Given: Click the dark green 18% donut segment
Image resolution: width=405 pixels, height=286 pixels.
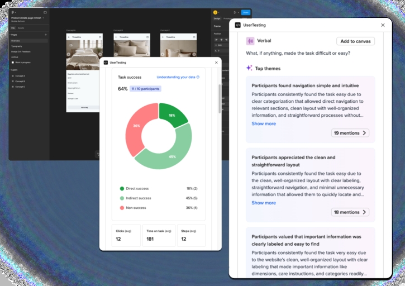Looking at the screenshot, I should 173,115.
